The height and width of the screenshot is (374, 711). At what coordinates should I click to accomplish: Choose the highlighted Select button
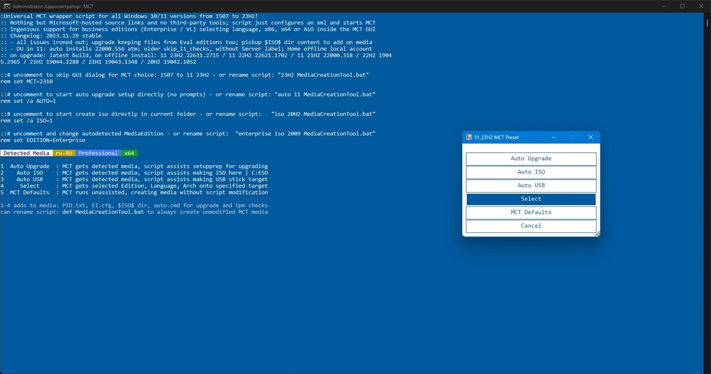click(x=531, y=199)
